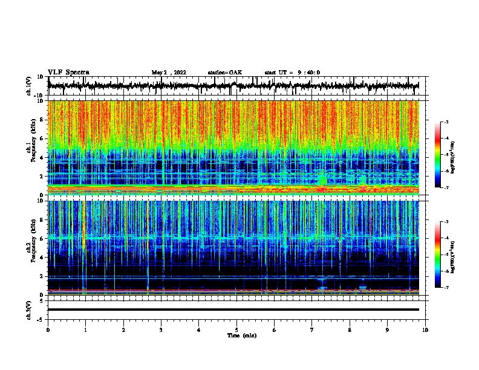The width and height of the screenshot is (479, 370).
Task: Click the ch.1 color scale log(PSD) unit label
Action: point(452,157)
